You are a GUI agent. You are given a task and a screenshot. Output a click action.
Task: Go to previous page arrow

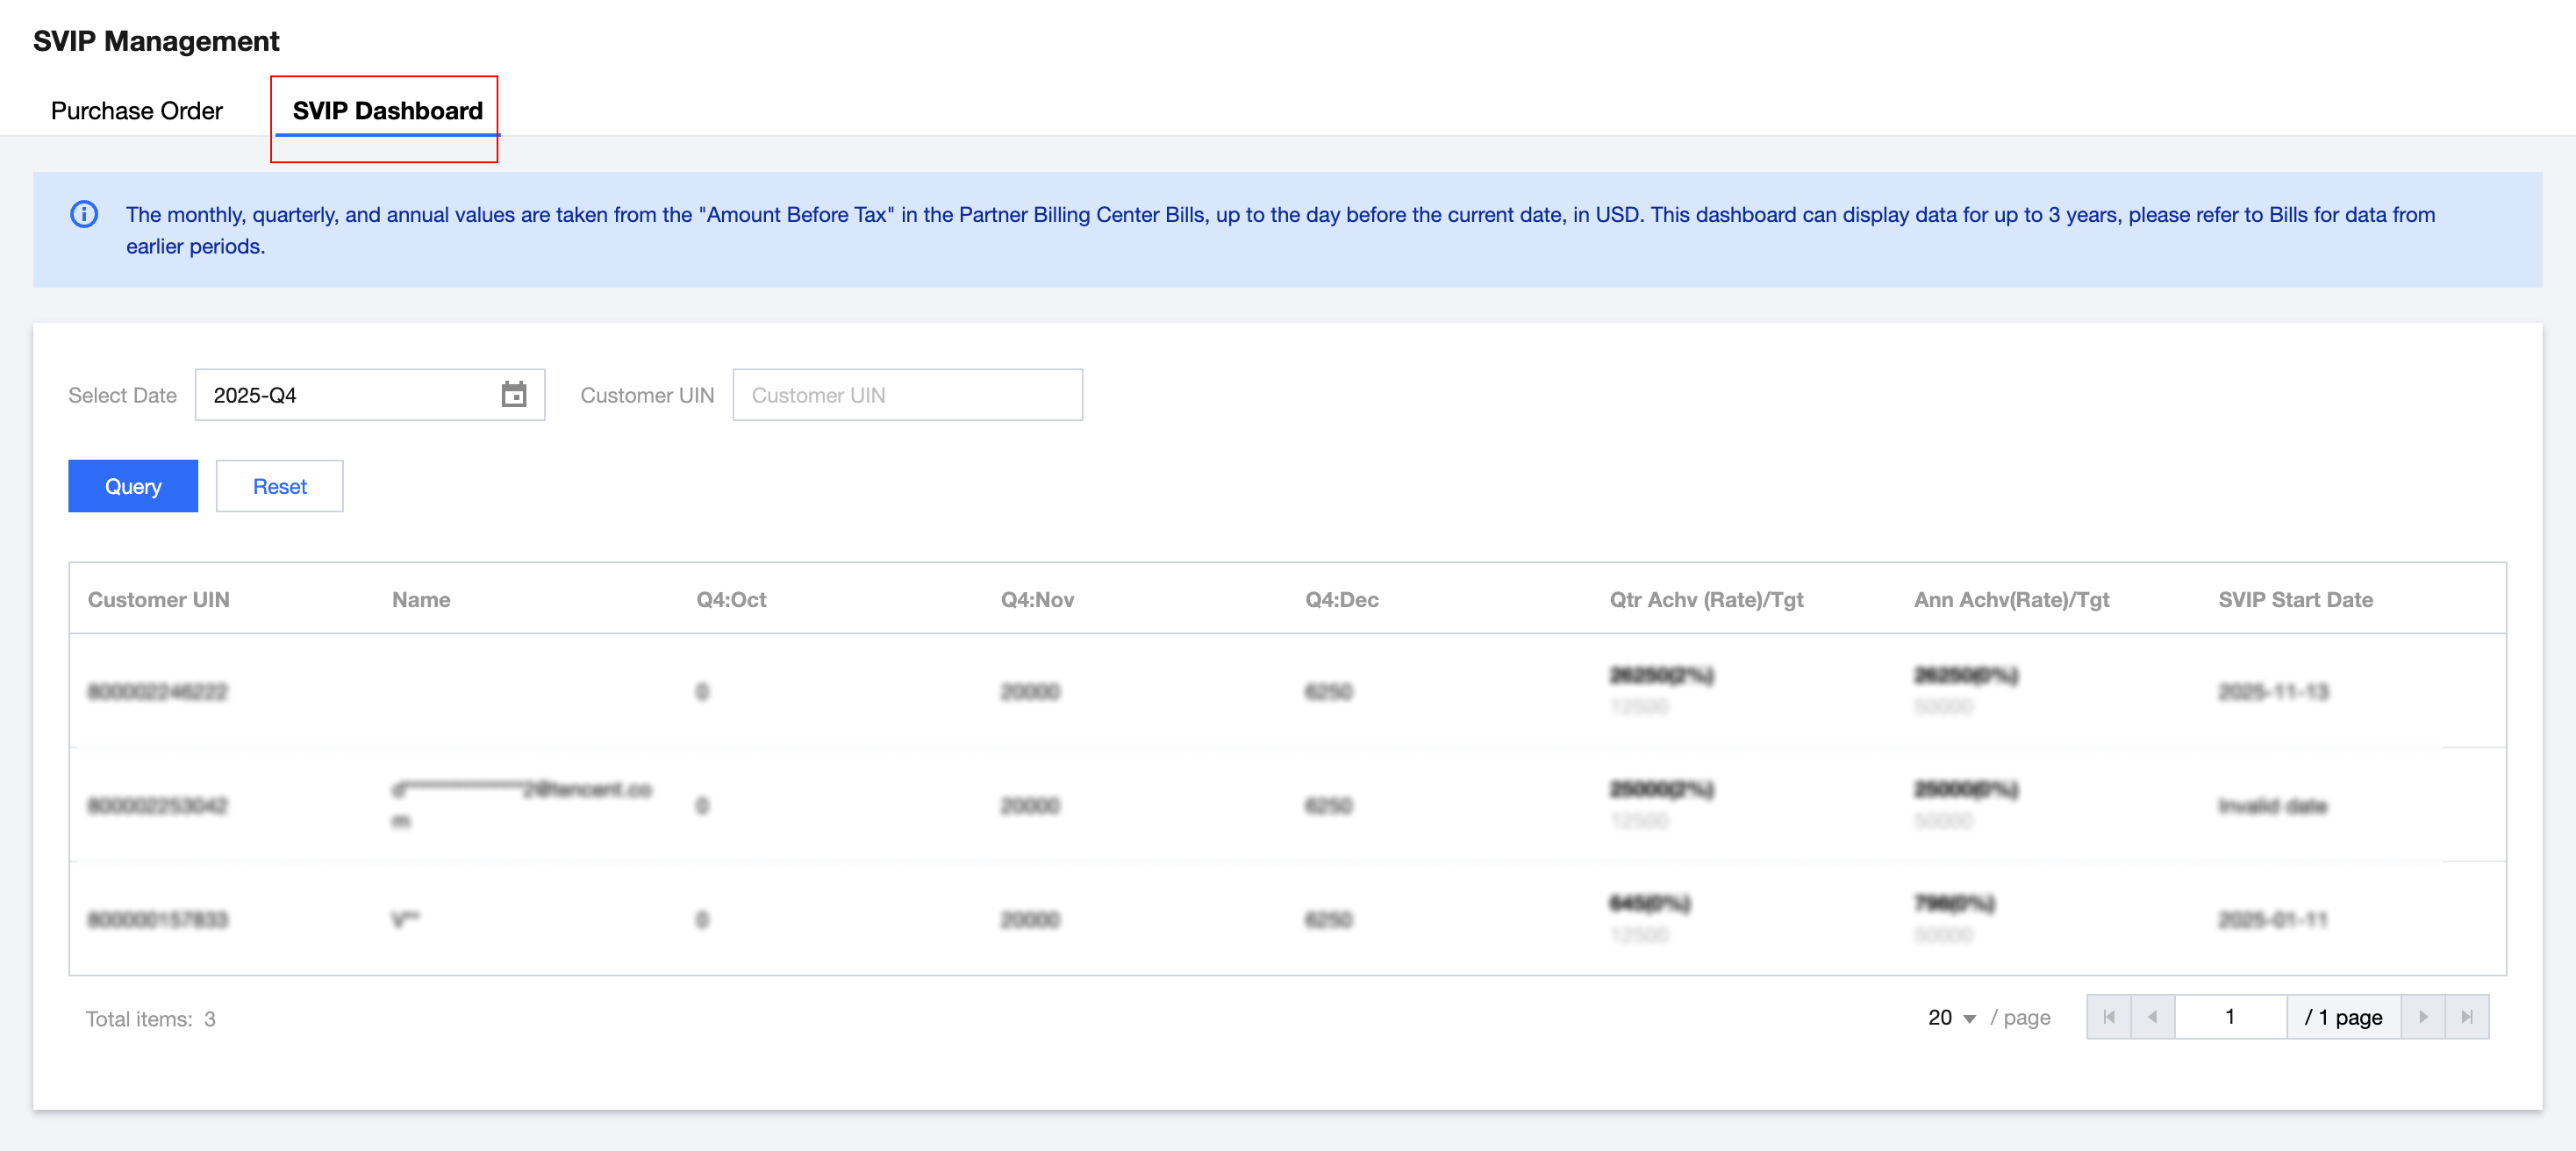pos(2152,1017)
